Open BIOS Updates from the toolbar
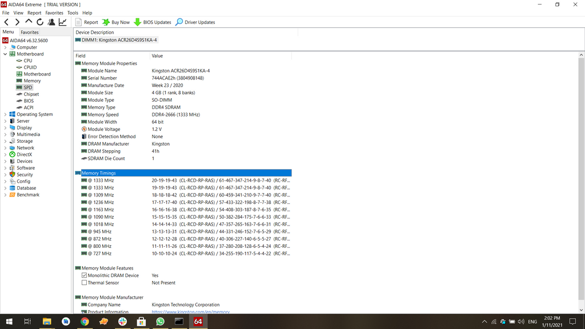The image size is (585, 329). click(152, 22)
